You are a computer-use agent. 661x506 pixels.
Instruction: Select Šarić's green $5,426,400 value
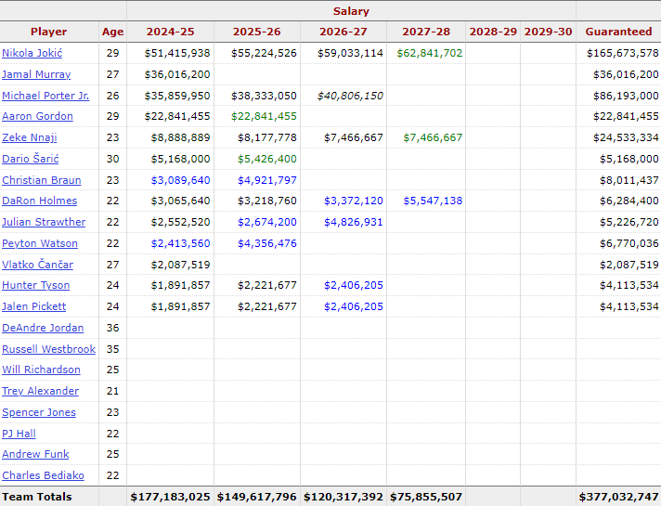[x=267, y=159]
